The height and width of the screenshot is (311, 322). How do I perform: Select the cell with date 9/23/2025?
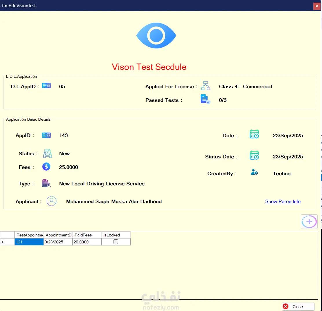pyautogui.click(x=58, y=242)
